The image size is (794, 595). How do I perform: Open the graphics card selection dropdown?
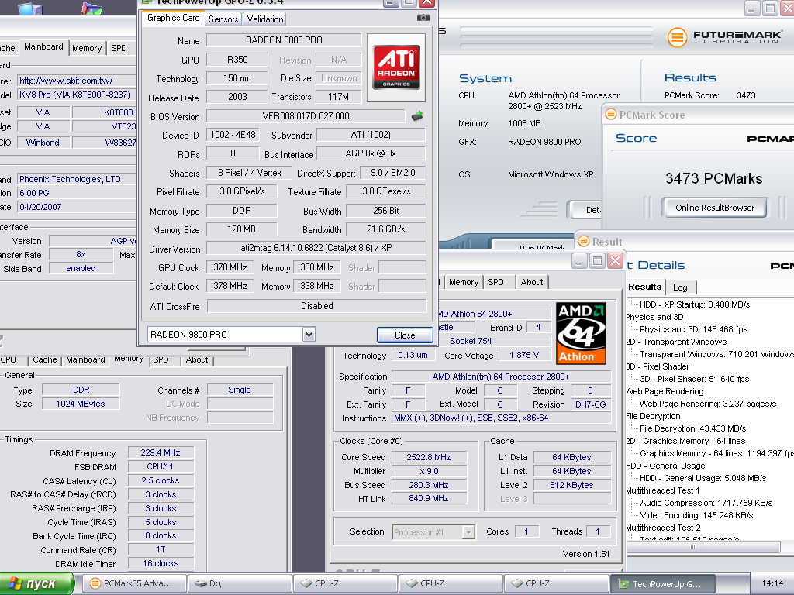click(x=309, y=335)
